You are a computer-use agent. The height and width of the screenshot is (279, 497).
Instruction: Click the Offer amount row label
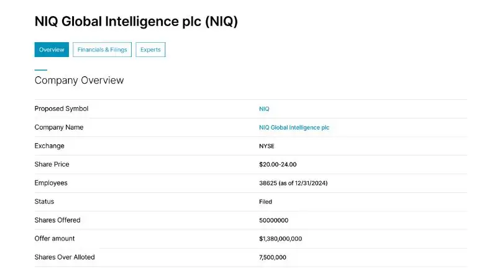55,239
